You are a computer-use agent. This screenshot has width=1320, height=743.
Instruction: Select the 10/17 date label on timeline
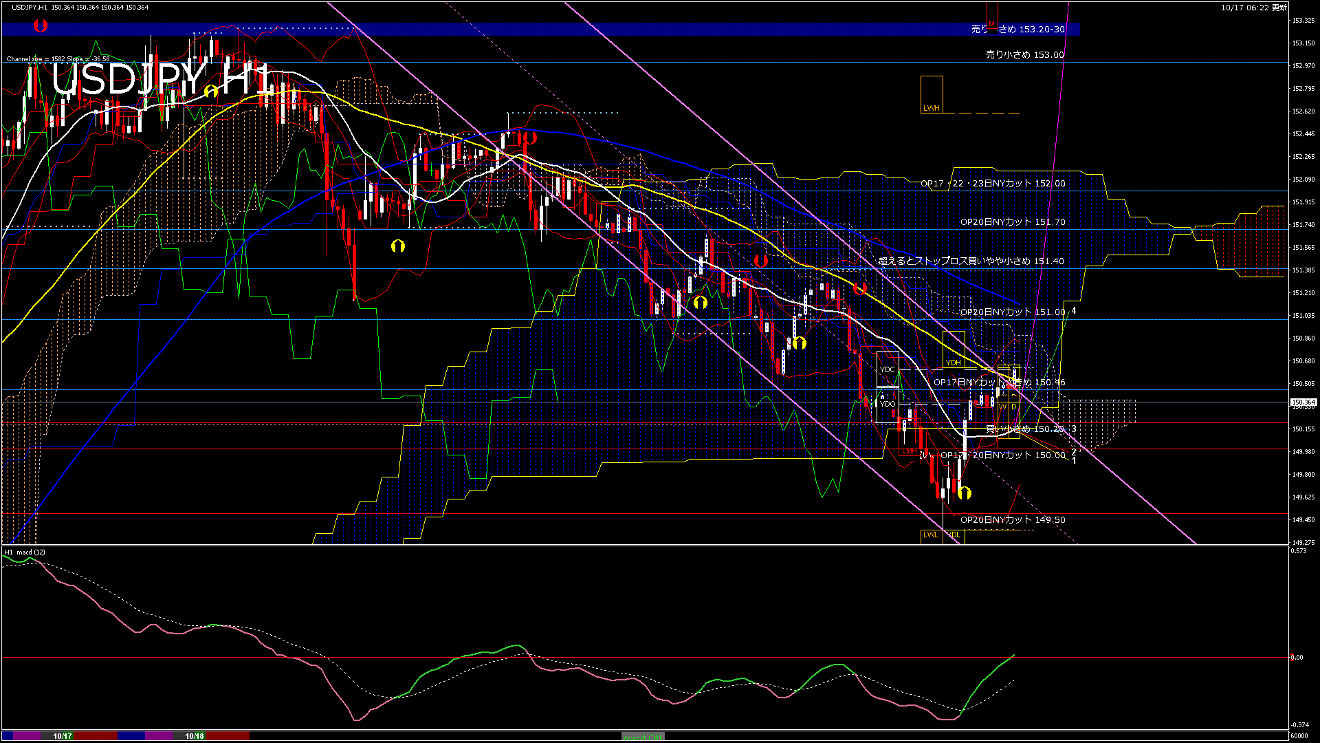coord(63,736)
